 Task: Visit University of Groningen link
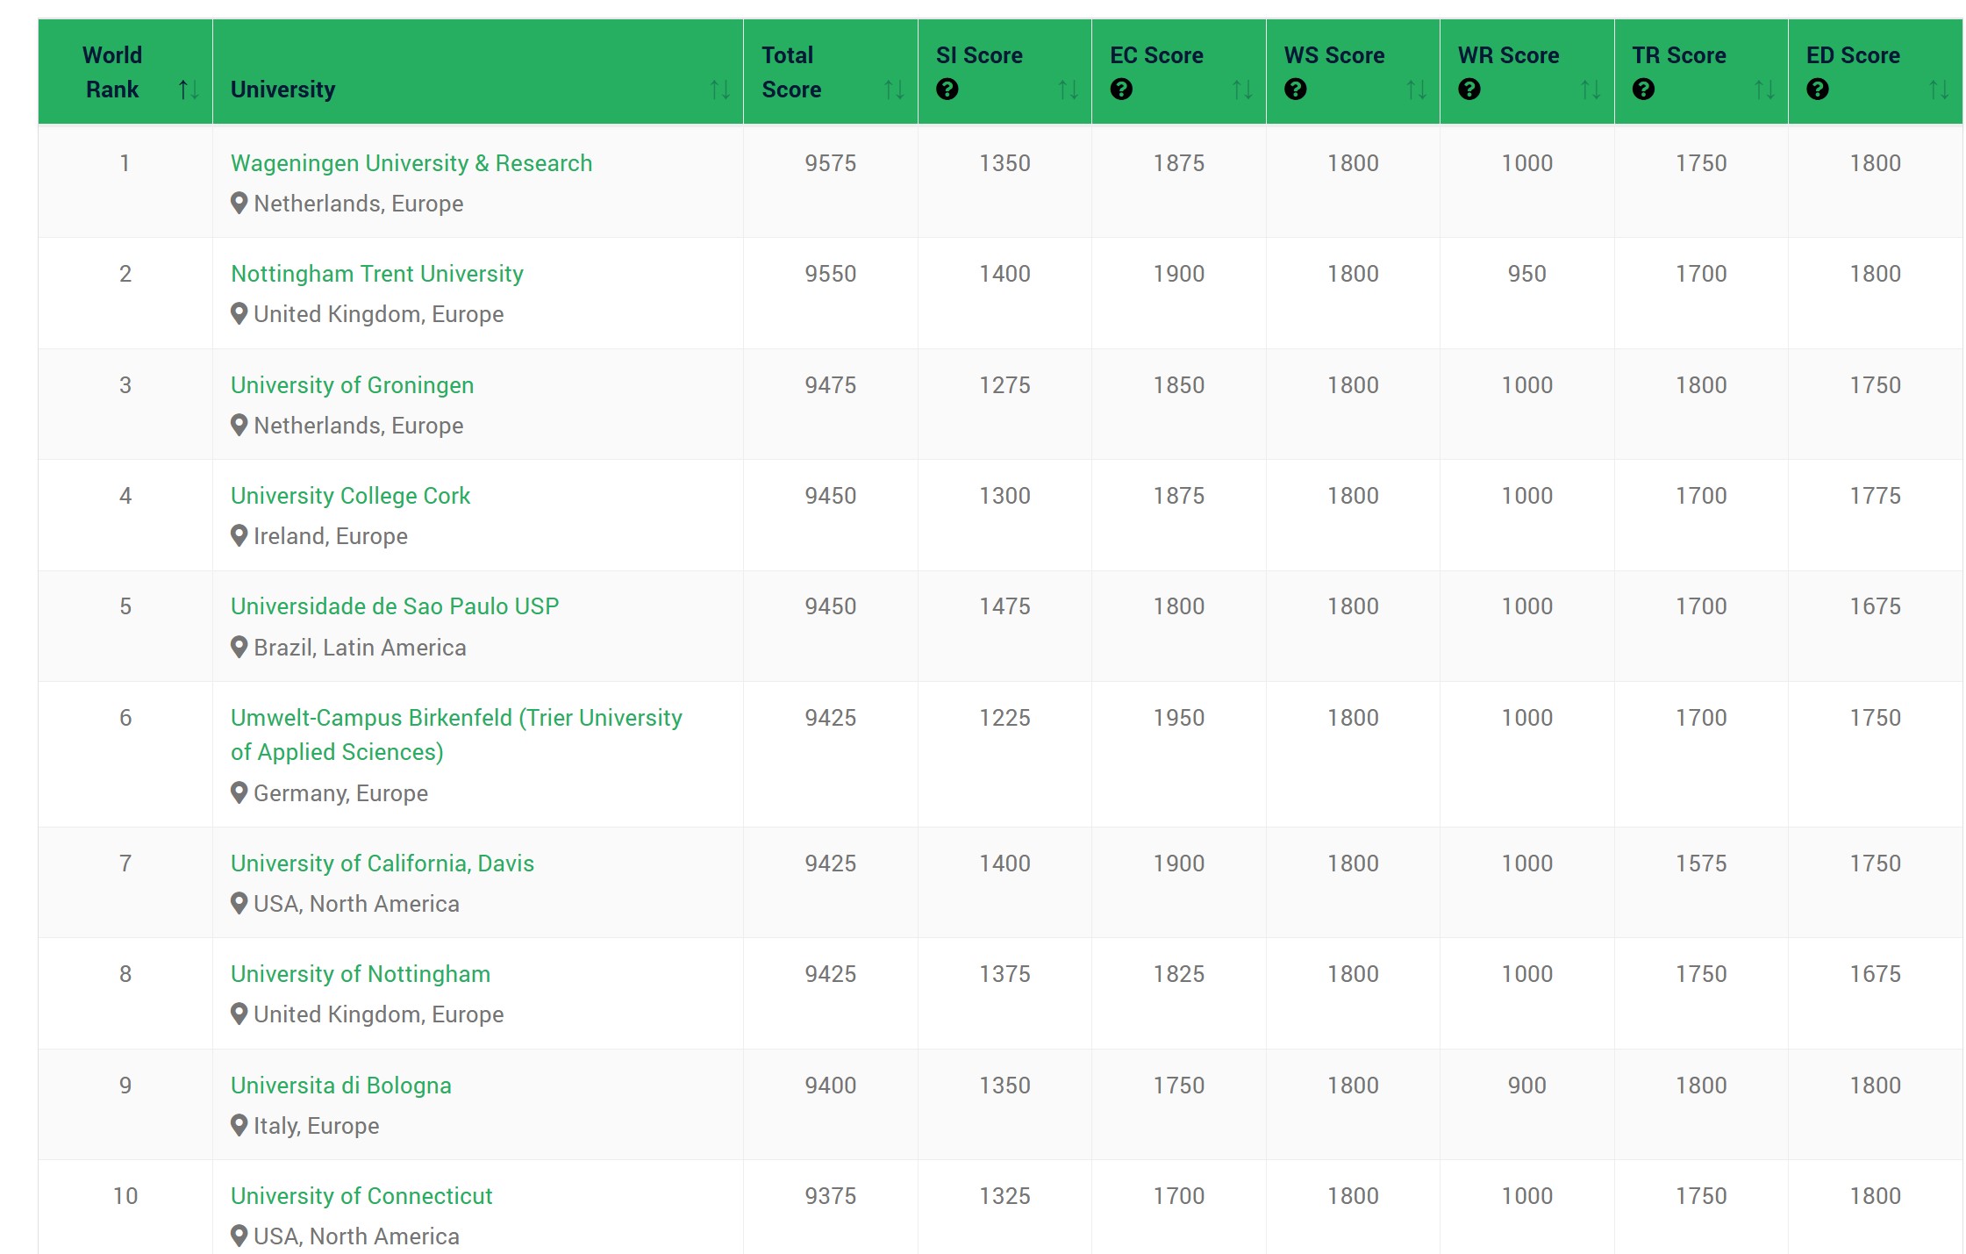pos(352,385)
